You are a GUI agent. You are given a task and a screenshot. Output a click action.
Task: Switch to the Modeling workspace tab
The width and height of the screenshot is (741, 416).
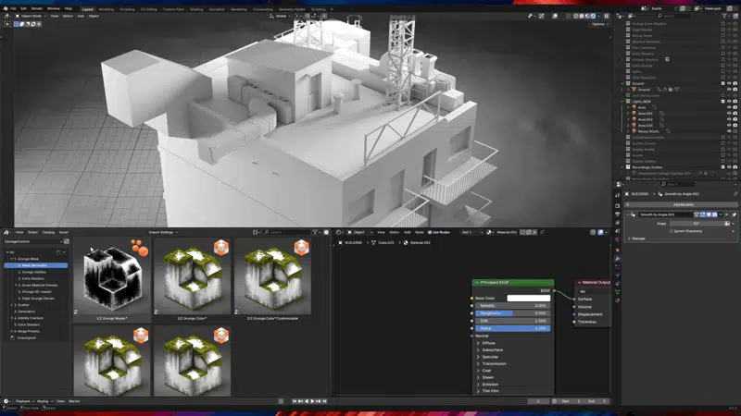click(107, 9)
